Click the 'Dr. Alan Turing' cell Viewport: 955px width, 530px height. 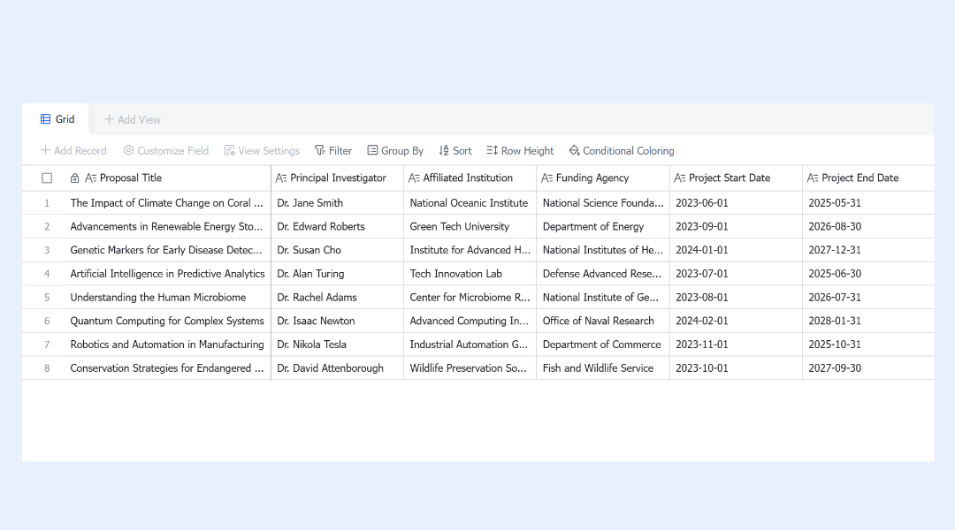338,274
